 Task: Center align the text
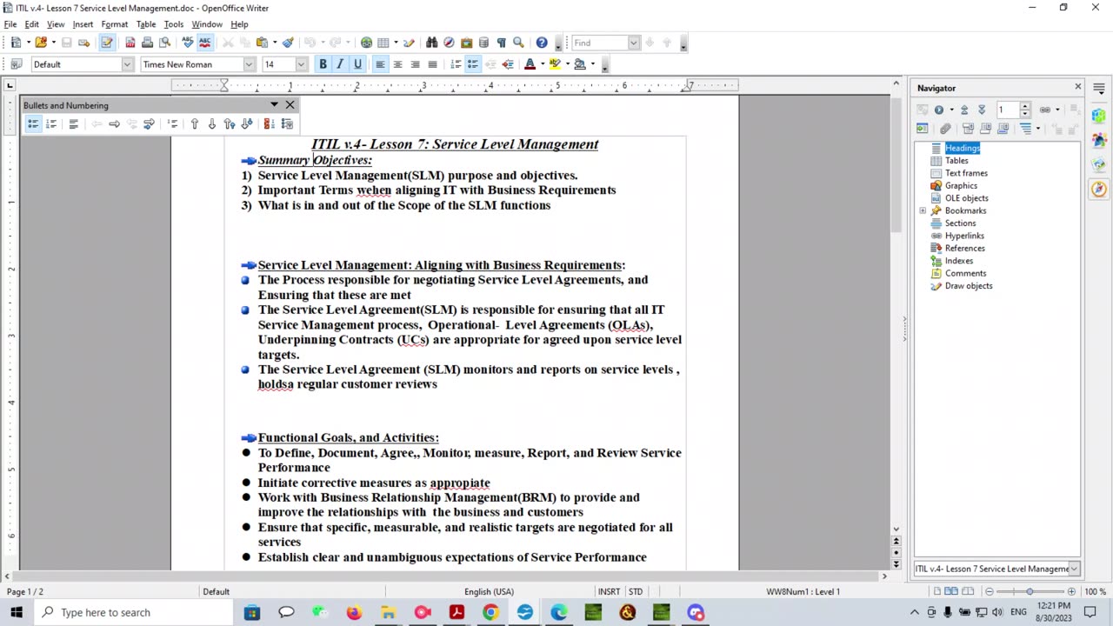point(397,64)
